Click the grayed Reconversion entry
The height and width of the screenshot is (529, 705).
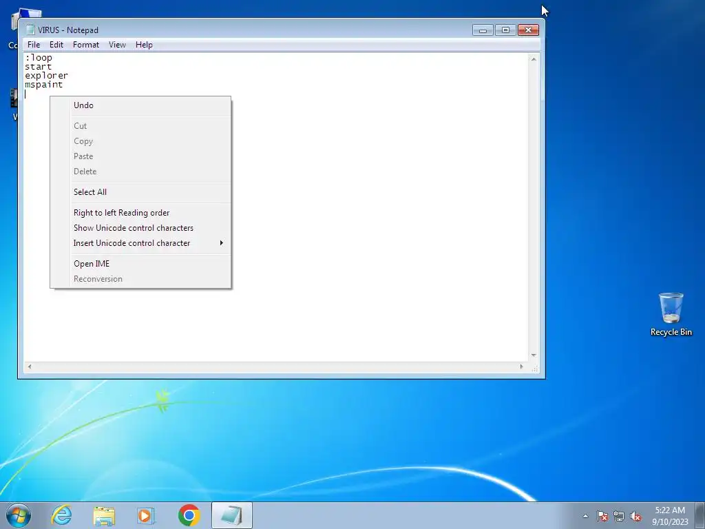click(140, 279)
